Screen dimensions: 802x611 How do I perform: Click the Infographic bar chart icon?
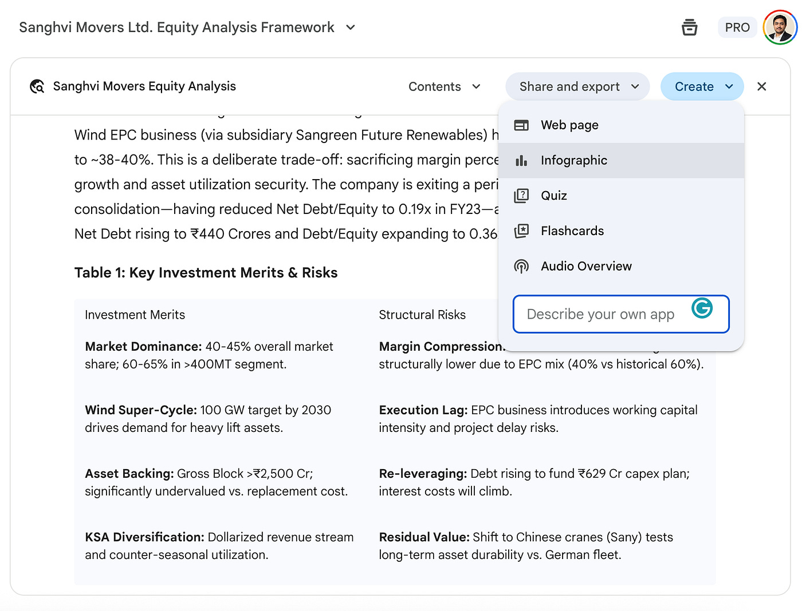coord(521,160)
